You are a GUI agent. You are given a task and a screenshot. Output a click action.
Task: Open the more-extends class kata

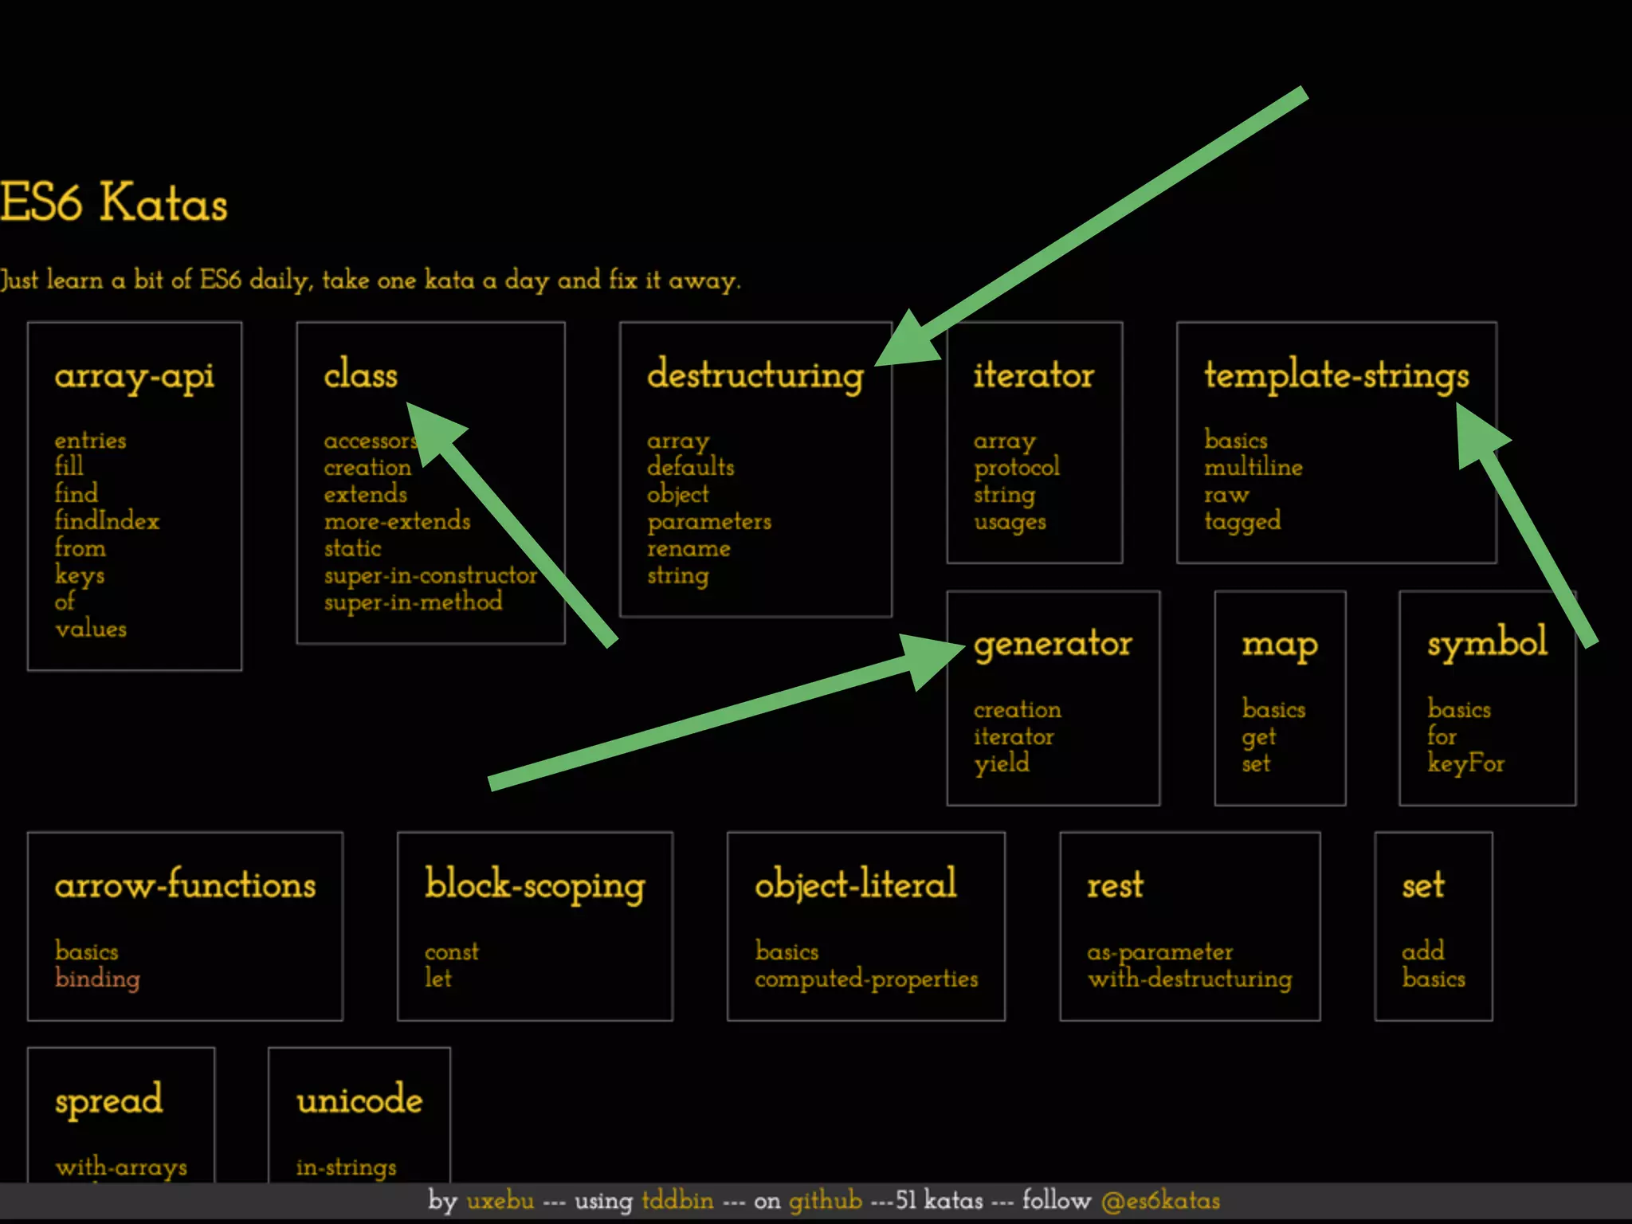[x=397, y=521]
